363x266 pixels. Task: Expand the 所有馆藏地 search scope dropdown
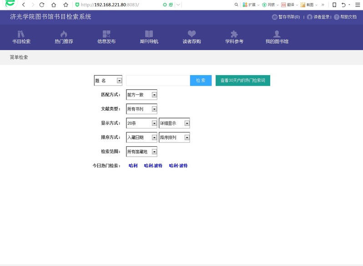pos(154,152)
